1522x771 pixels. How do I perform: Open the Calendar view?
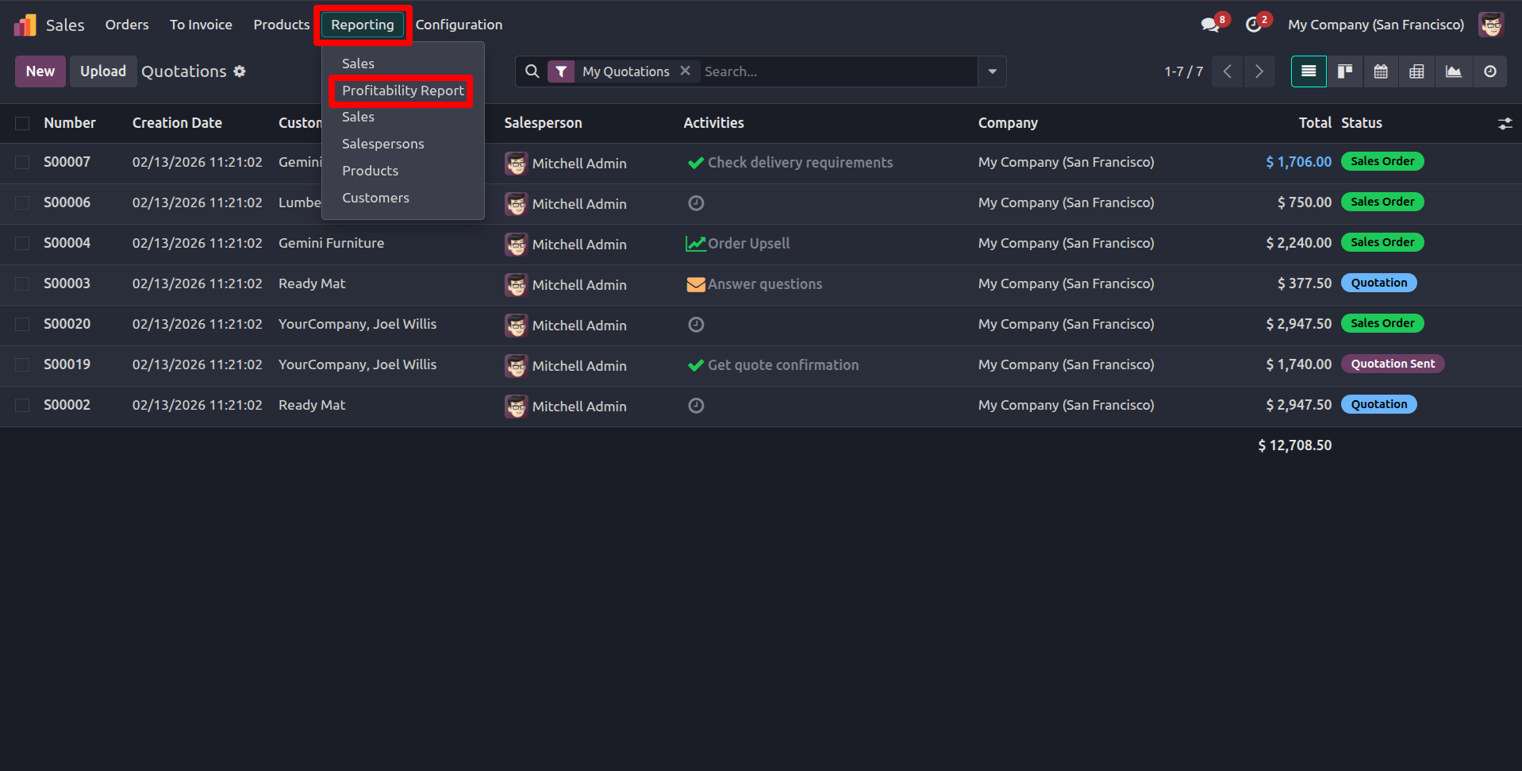1381,71
